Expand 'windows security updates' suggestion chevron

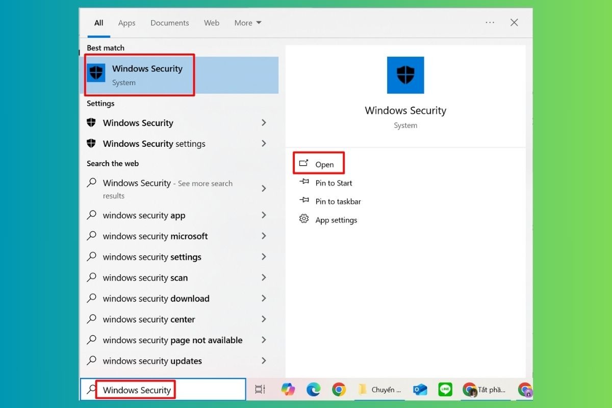click(264, 361)
